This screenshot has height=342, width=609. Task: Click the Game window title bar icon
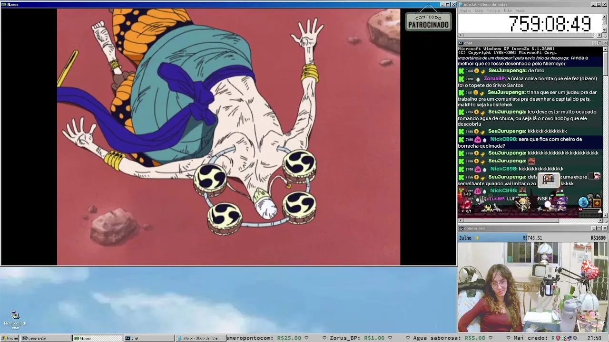point(4,5)
